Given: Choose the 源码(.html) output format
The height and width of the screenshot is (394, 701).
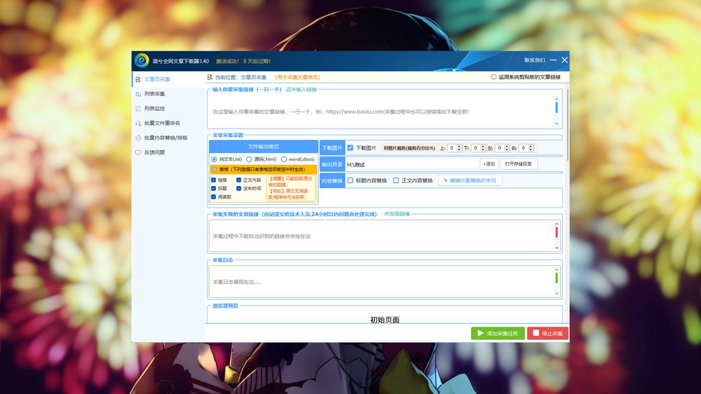Looking at the screenshot, I should [249, 159].
